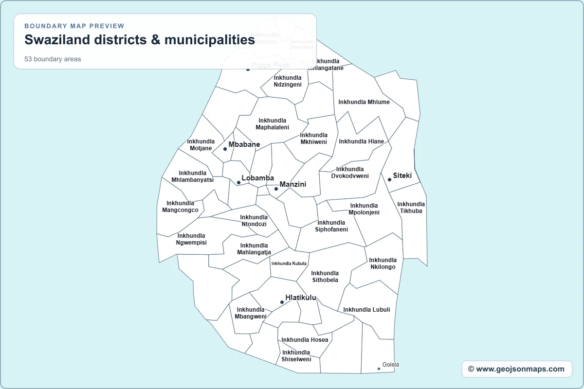
Task: Select the Inkhundla Mangcongco label
Action: [x=181, y=207]
